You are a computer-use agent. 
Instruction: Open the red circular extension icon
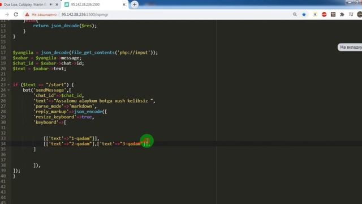click(x=324, y=14)
